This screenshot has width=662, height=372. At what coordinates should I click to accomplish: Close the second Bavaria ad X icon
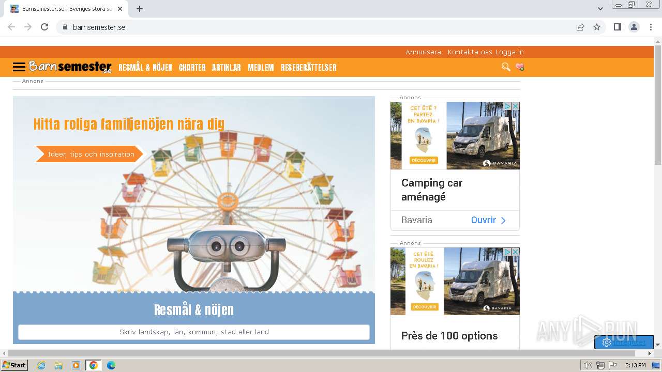point(515,252)
